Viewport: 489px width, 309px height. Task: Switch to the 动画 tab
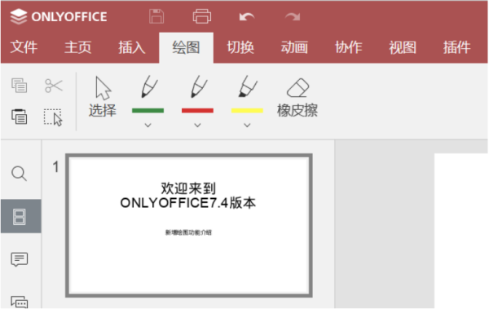[294, 47]
